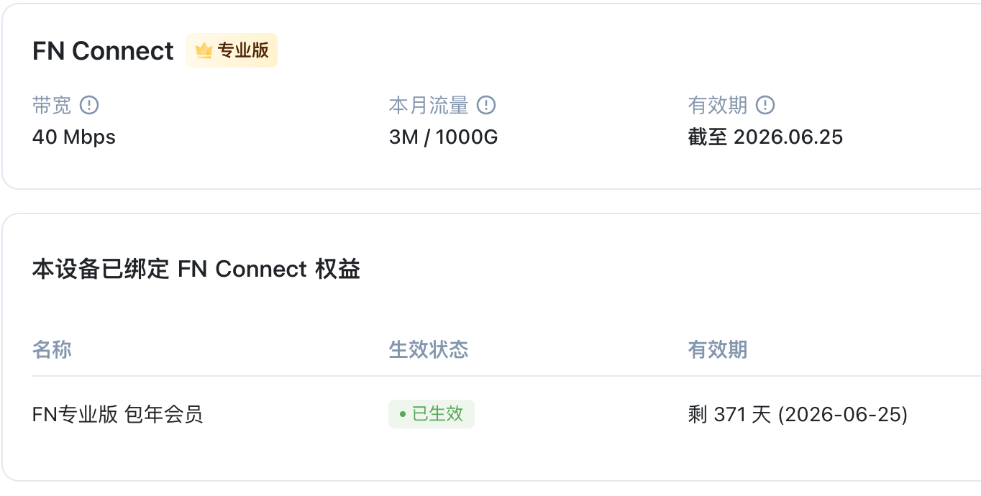Select the FN专业版 包年会员 row name

(x=118, y=414)
